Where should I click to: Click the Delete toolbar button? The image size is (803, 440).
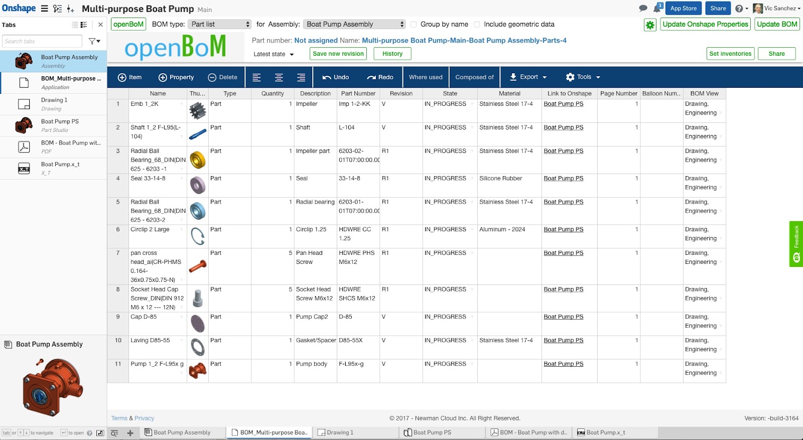pyautogui.click(x=222, y=77)
